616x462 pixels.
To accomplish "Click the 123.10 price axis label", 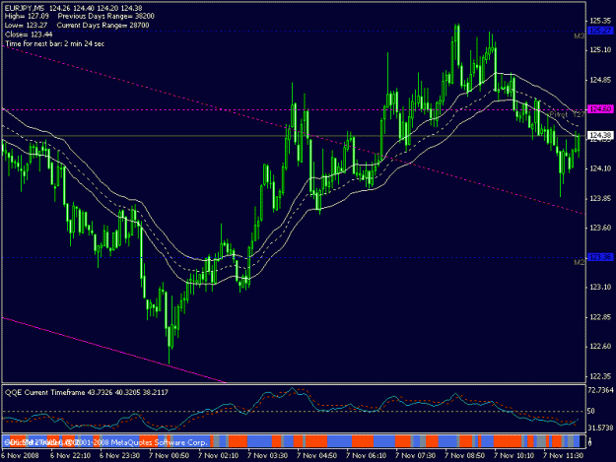I will (600, 288).
